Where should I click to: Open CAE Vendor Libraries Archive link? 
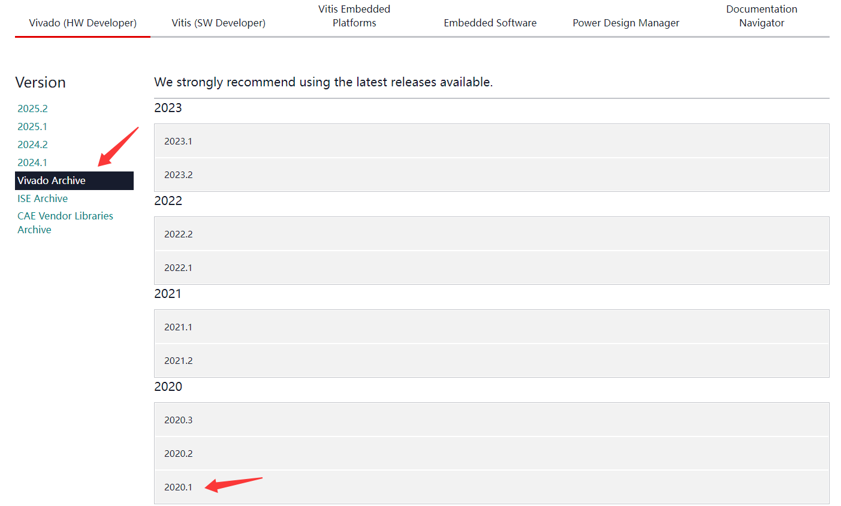coord(65,222)
